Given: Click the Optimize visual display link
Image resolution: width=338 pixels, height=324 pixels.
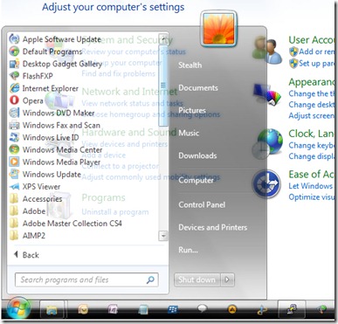Looking at the screenshot, I should tap(311, 197).
